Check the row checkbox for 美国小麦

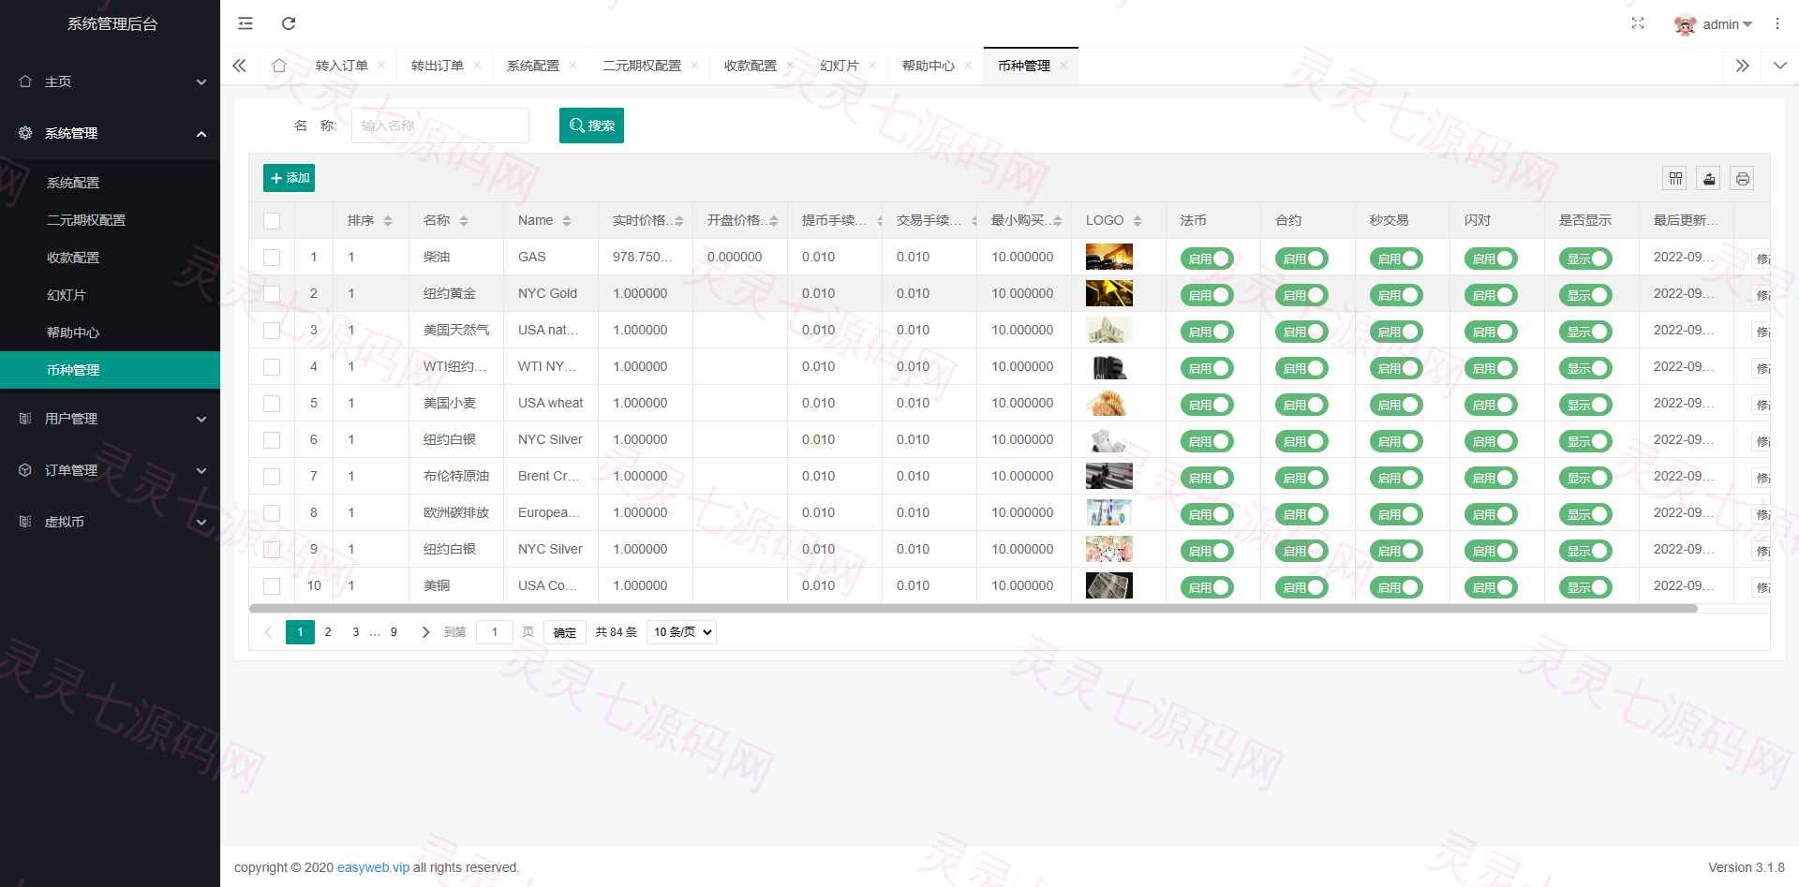point(272,404)
